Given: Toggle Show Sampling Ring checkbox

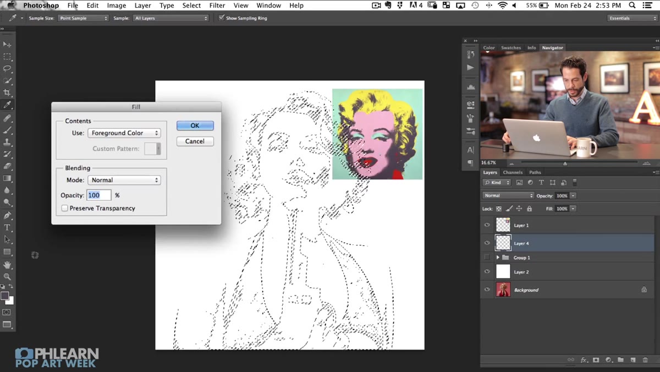Looking at the screenshot, I should point(222,18).
